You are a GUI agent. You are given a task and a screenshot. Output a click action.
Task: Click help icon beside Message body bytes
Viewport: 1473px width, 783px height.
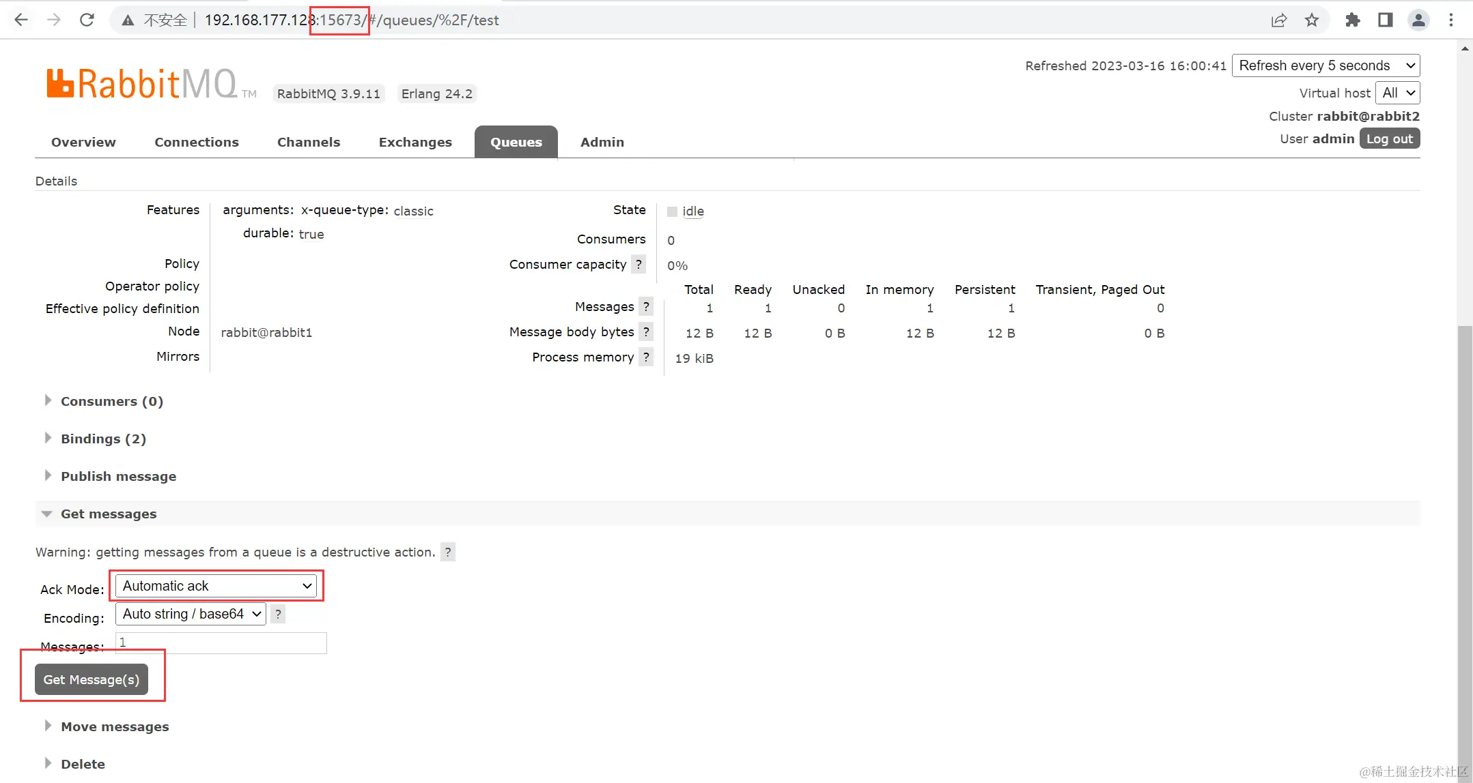coord(646,331)
